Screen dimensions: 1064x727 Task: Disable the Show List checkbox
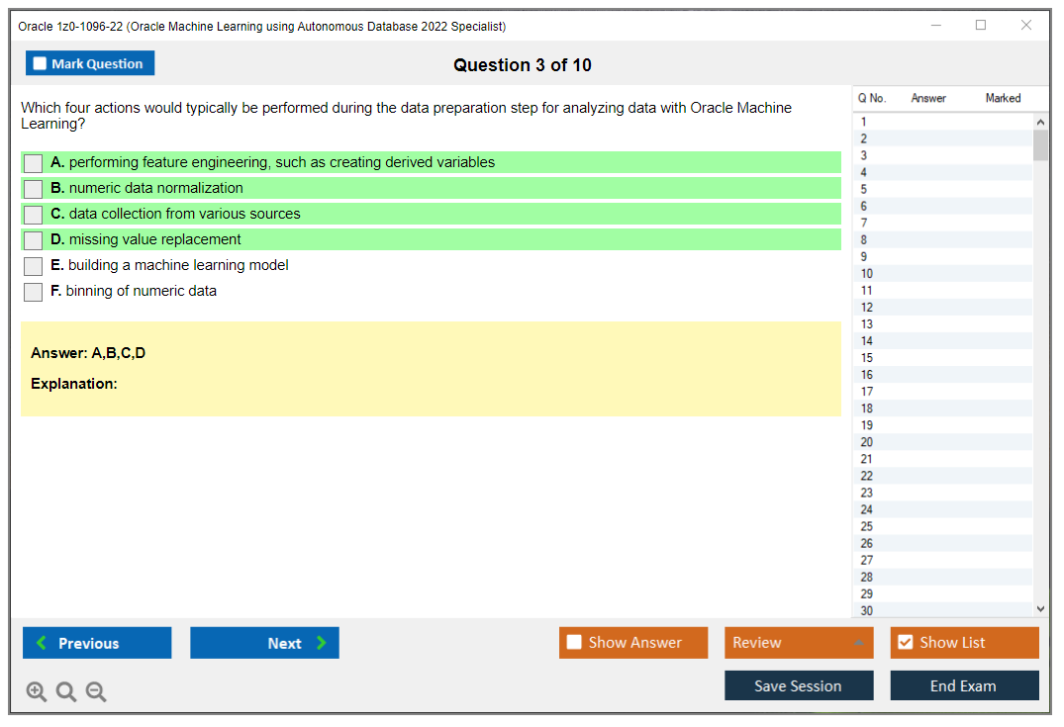point(905,642)
